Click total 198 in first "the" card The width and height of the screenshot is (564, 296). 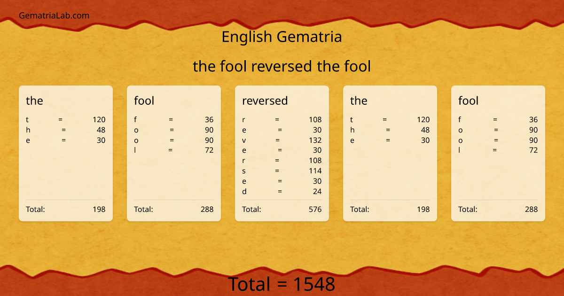click(x=99, y=209)
